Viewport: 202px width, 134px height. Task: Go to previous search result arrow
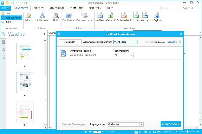pos(189,8)
